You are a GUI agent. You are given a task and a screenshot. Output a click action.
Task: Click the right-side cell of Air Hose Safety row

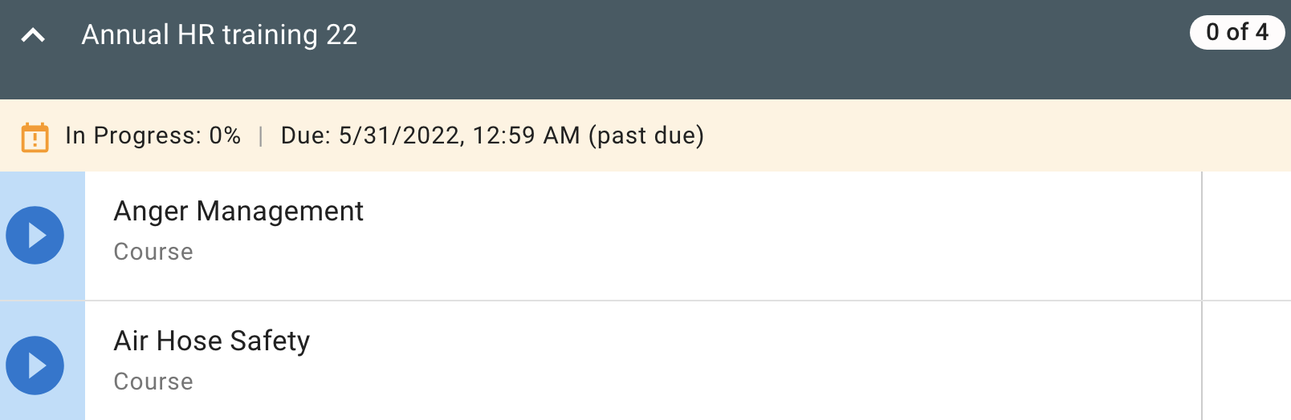point(1246,365)
